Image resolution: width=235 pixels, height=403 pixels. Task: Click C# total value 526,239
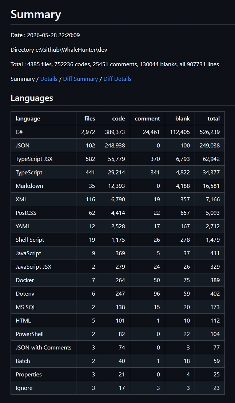(x=210, y=132)
